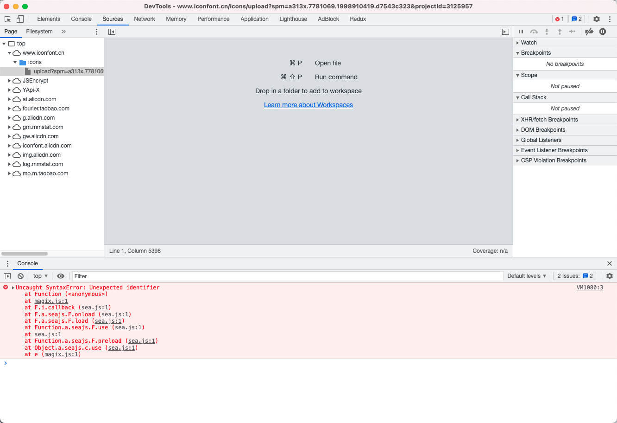The height and width of the screenshot is (423, 617).
Task: Open the DevTools settings gear
Action: [x=597, y=19]
